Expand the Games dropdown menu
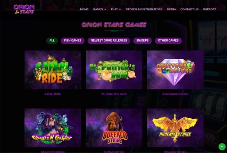 click(100, 9)
